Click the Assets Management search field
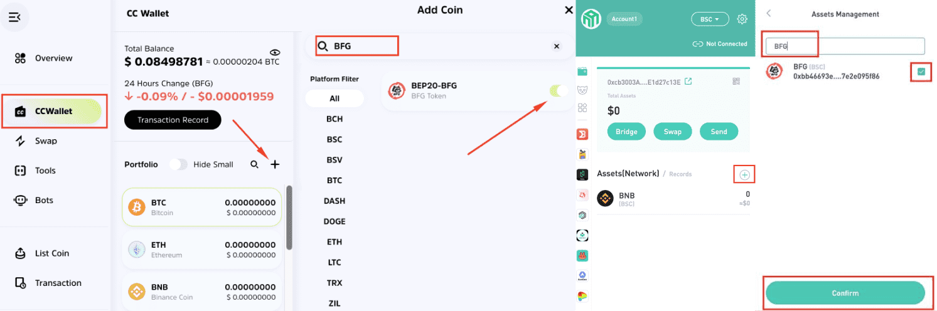This screenshot has height=311, width=937. coord(845,46)
